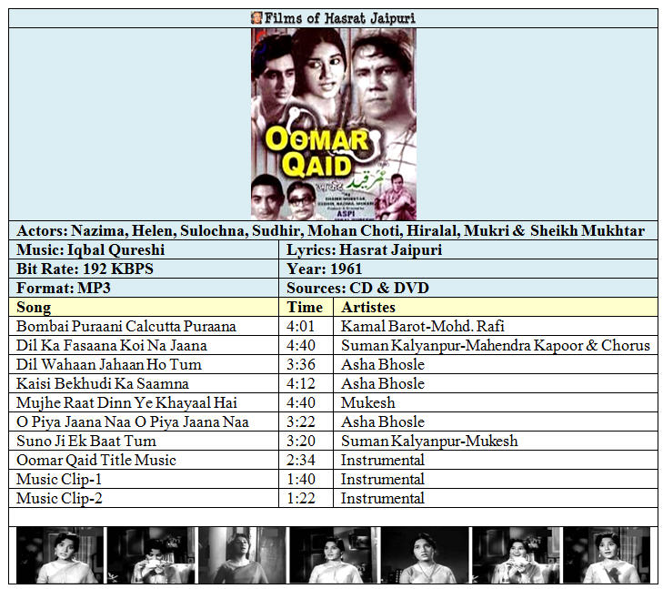Open the fourth film still thumbnail
The height and width of the screenshot is (589, 663).
tap(334, 554)
